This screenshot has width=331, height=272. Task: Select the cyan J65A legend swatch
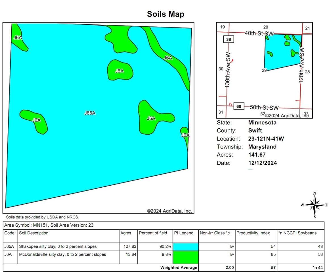[x=186, y=246]
